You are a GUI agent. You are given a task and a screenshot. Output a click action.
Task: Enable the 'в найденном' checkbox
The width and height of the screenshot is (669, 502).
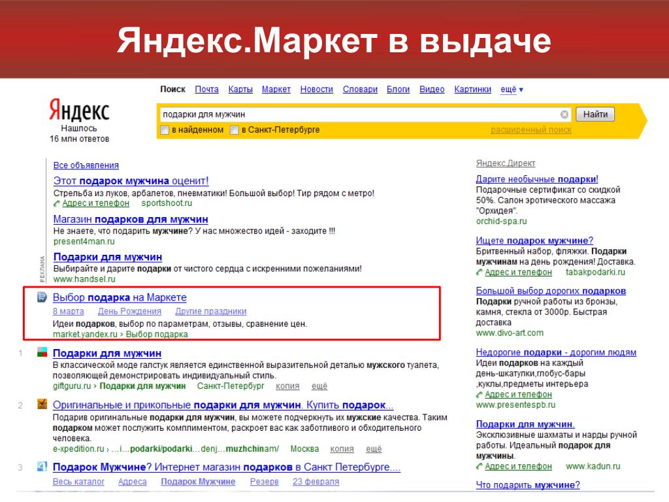click(165, 130)
